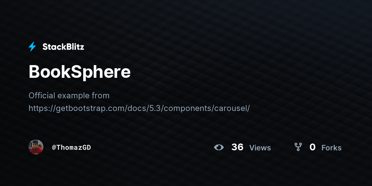The image size is (372, 186).
Task: Open ThomazGD's profile avatar
Action: tap(36, 147)
